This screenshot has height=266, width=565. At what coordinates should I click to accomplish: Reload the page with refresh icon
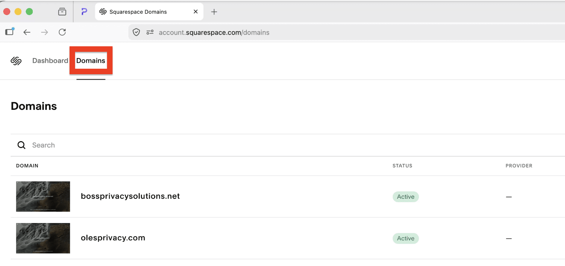(x=62, y=32)
